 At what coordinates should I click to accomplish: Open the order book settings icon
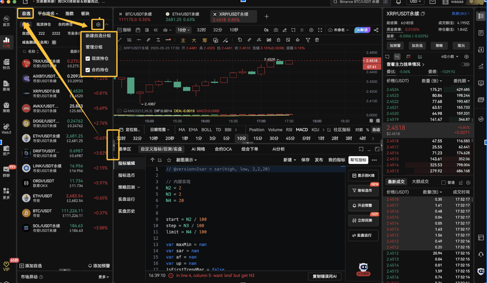[466, 57]
